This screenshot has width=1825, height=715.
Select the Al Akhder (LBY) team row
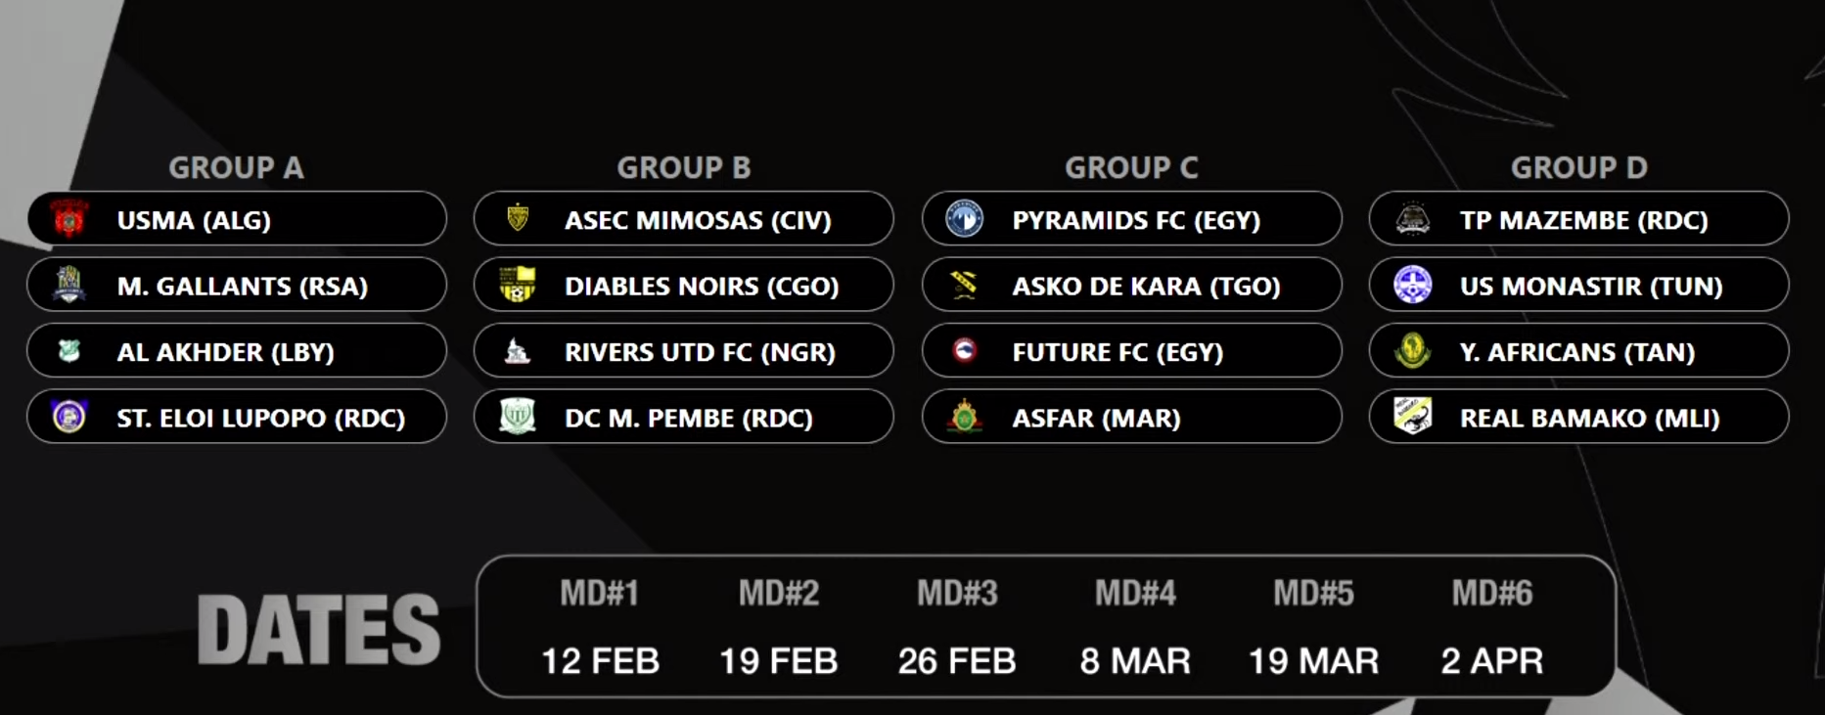pos(237,351)
